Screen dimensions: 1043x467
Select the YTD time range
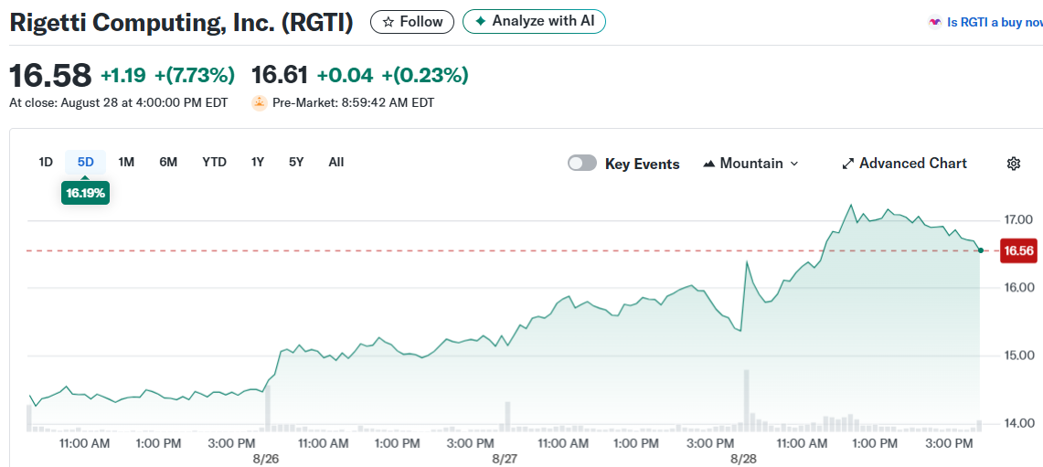(214, 163)
